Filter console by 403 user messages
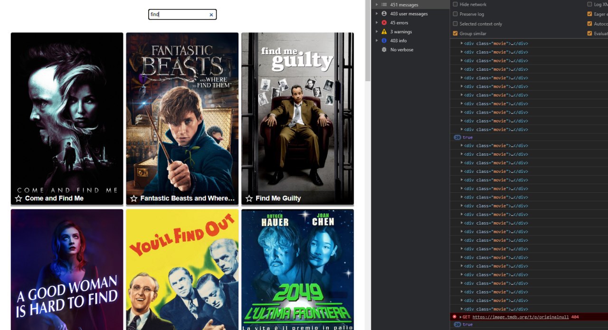608x330 pixels. [410, 14]
